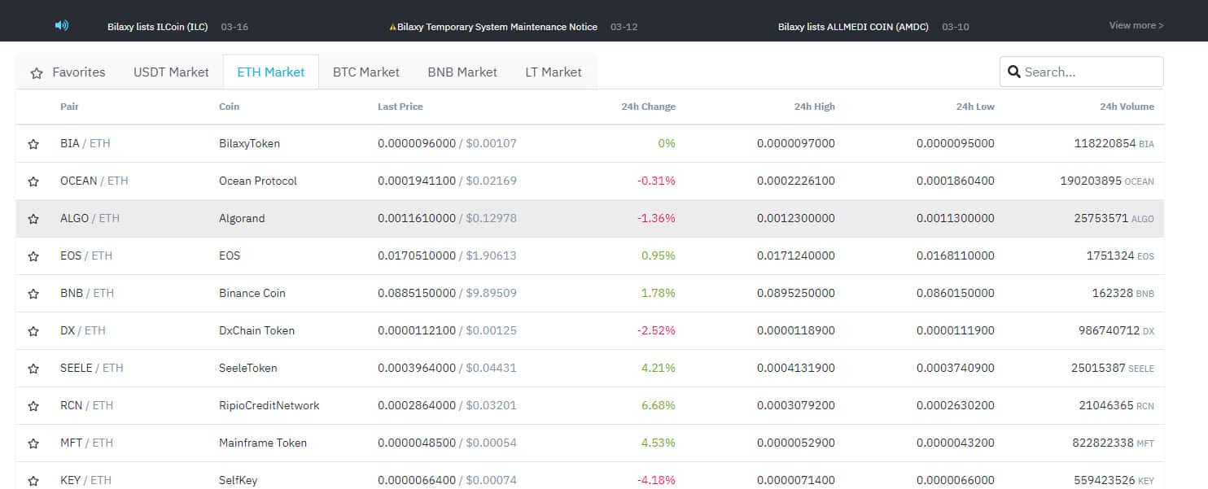Screen dimensions: 1208x489
Task: Sort by 24h Change column header
Action: [648, 107]
